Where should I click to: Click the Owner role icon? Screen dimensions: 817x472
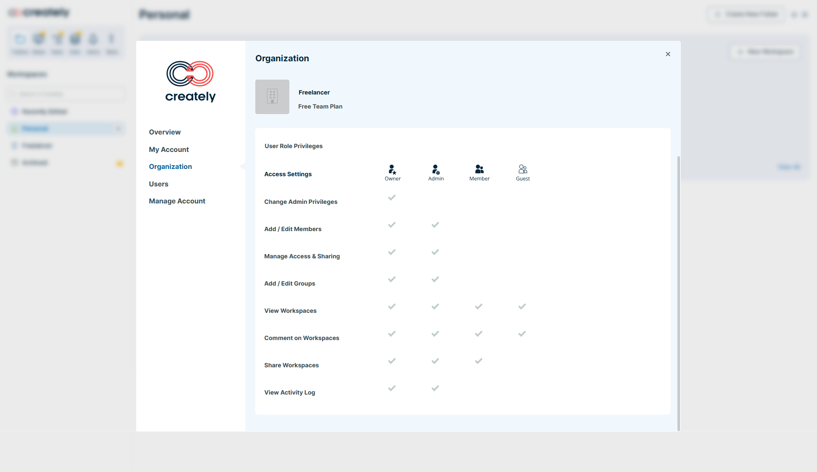tap(392, 169)
